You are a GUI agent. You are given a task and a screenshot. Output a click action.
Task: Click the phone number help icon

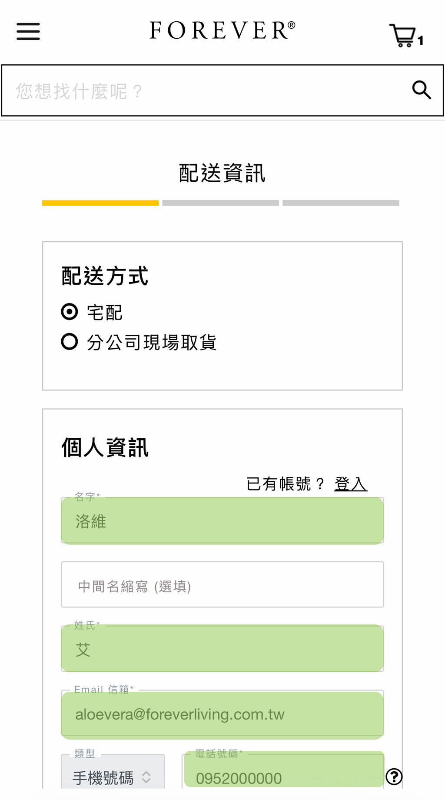[x=394, y=777]
